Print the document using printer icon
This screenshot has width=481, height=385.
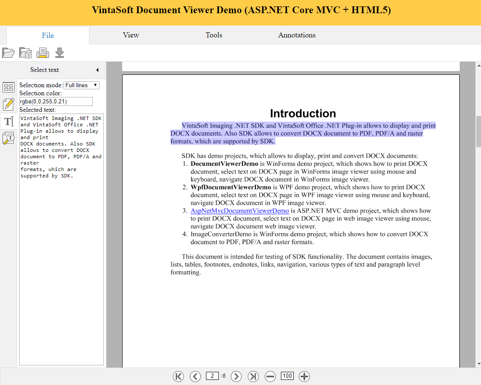[43, 53]
